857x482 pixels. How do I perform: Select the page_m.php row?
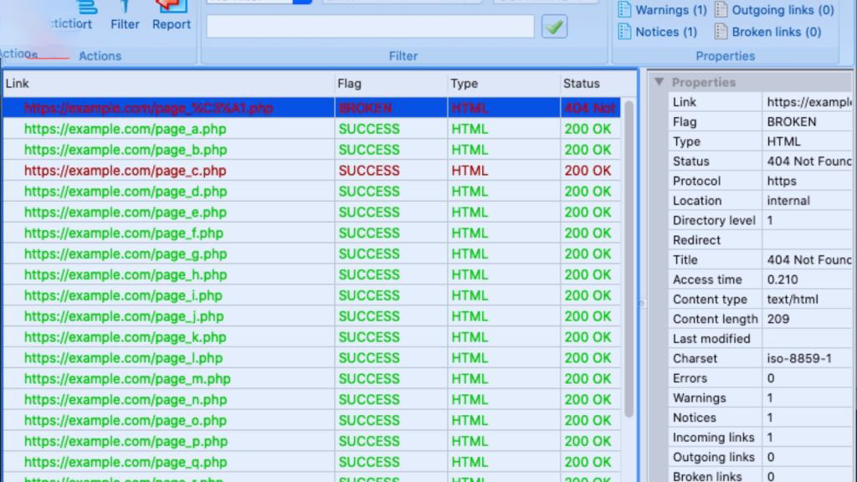click(x=124, y=378)
